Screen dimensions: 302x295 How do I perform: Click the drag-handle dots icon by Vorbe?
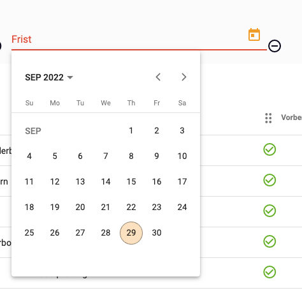[x=268, y=118]
